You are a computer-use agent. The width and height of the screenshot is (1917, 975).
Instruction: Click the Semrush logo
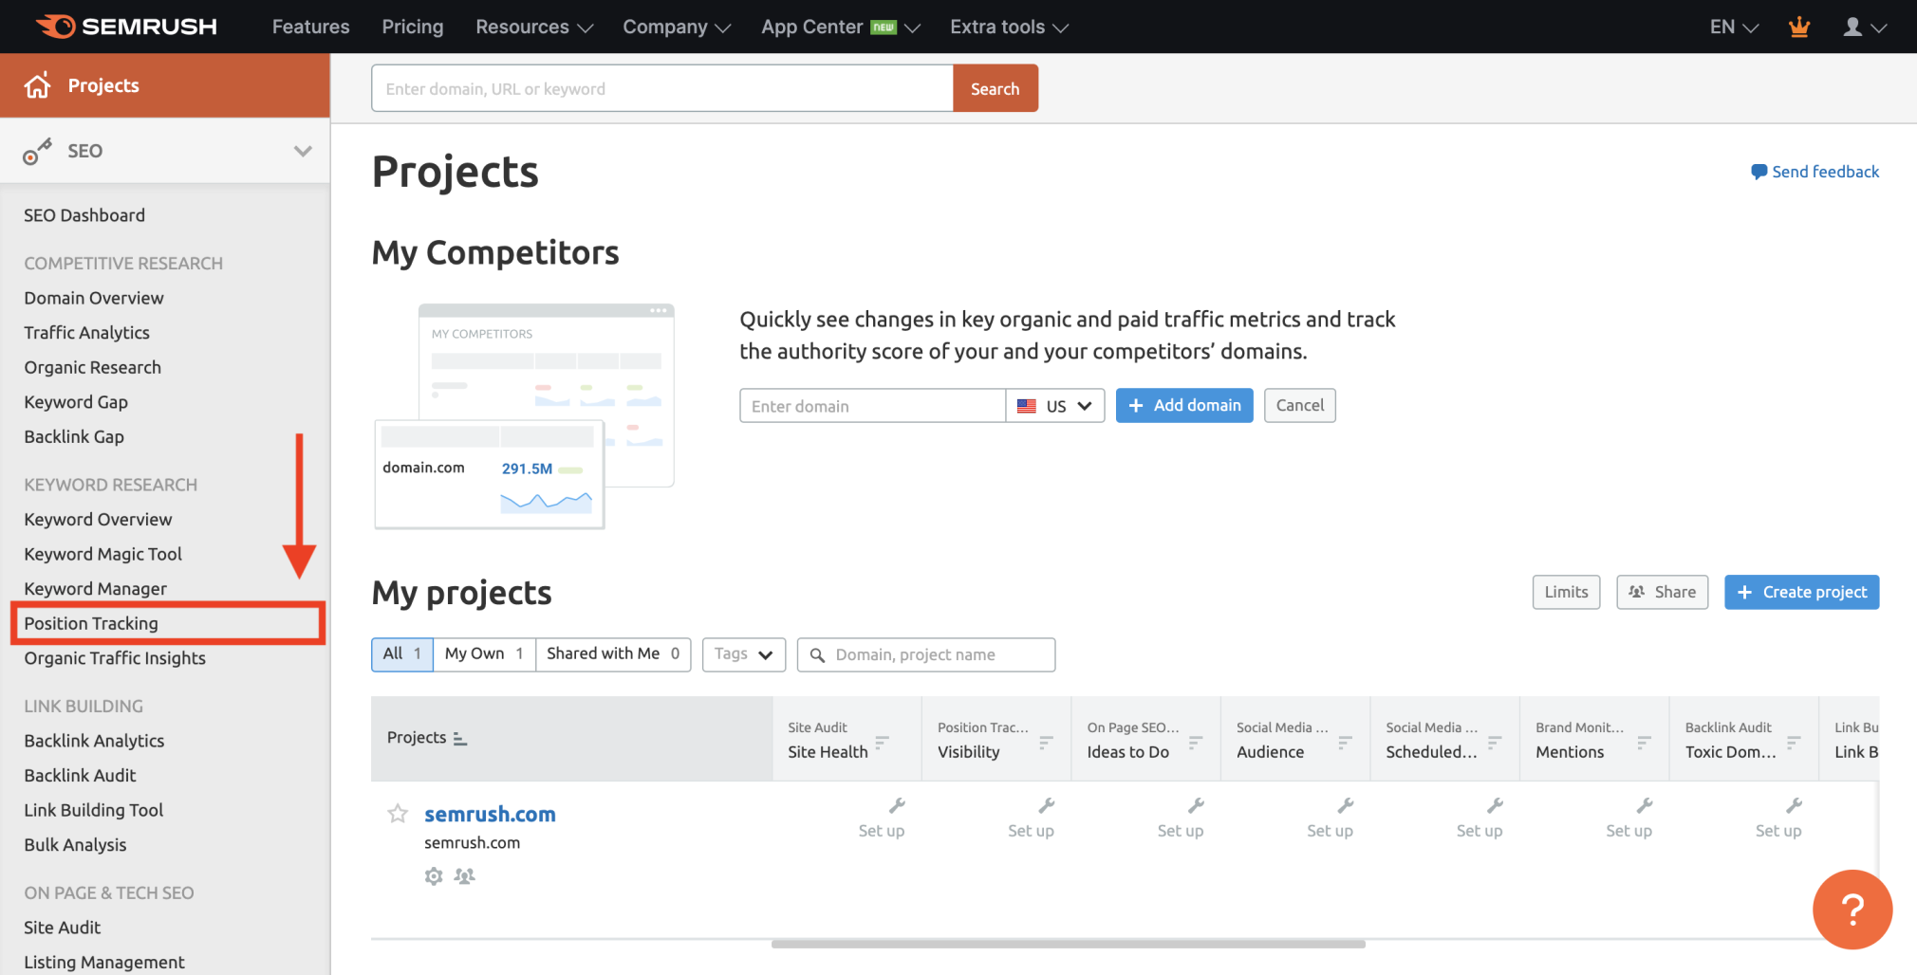126,27
